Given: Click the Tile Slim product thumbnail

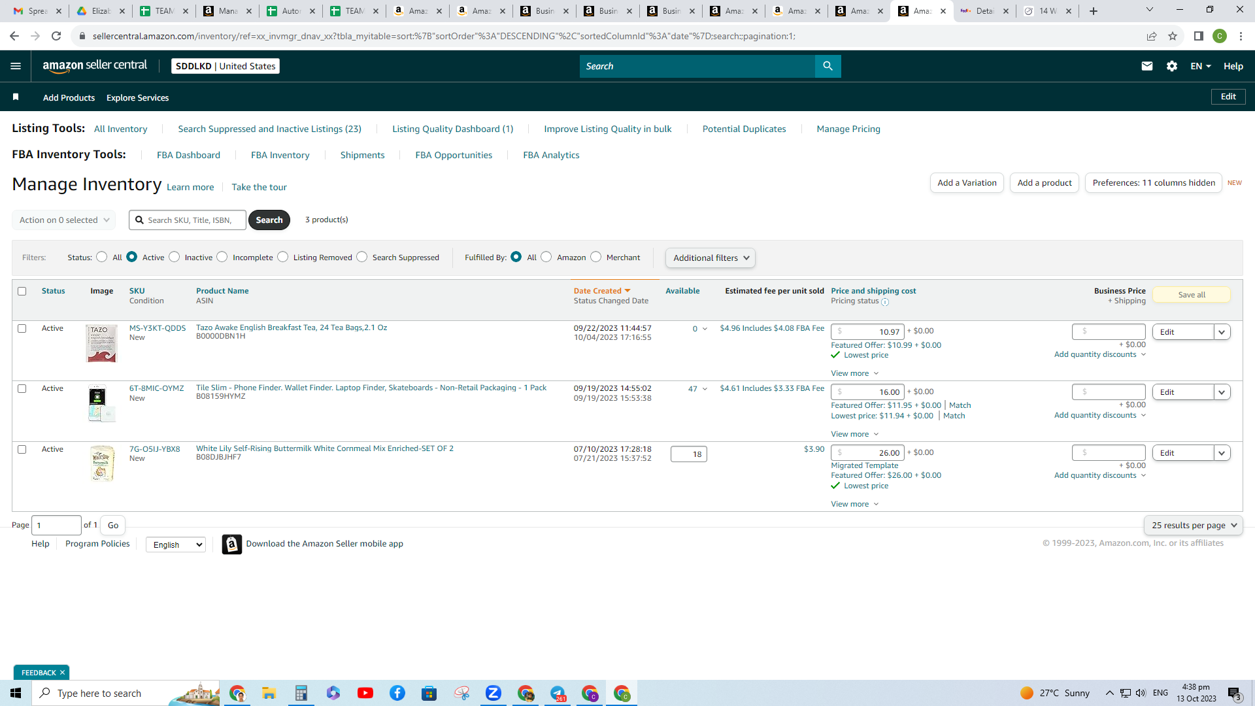Looking at the screenshot, I should (x=101, y=403).
